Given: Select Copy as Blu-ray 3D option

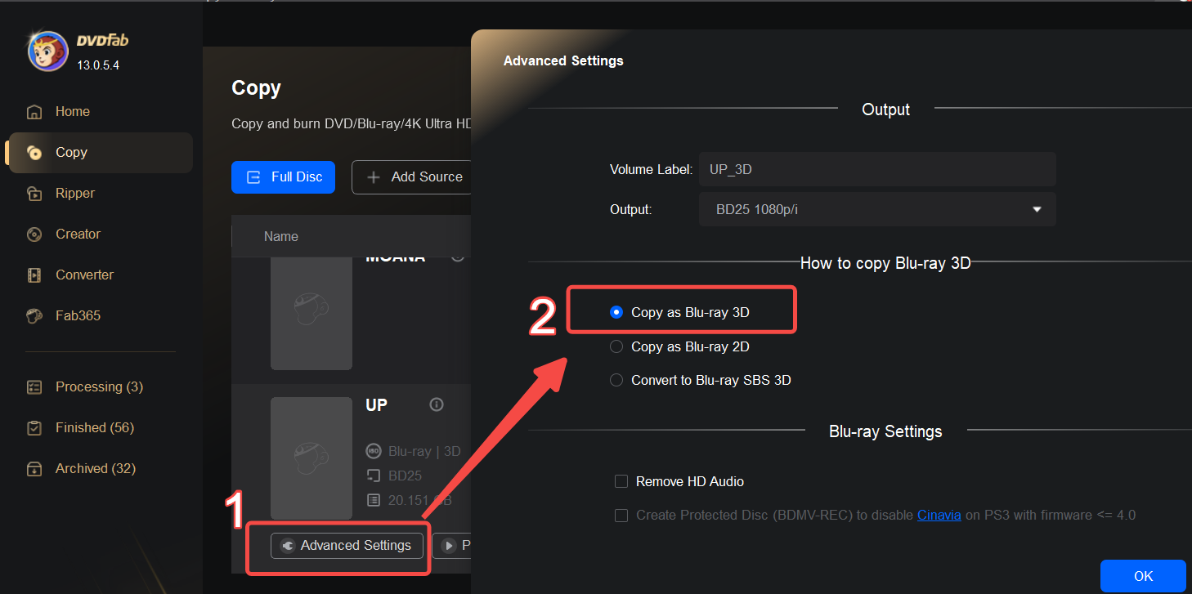Looking at the screenshot, I should pyautogui.click(x=616, y=312).
